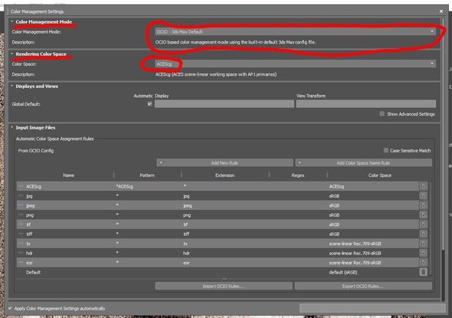Delete the ACEScg rule with trash icon

coord(423,186)
